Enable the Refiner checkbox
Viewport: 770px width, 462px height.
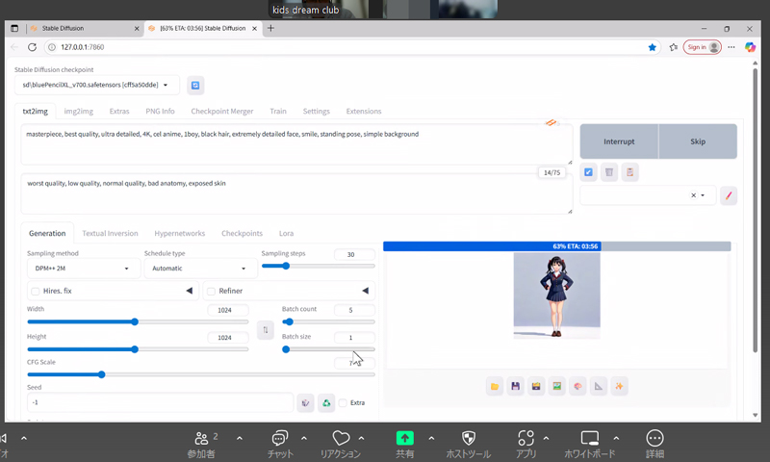pos(211,291)
